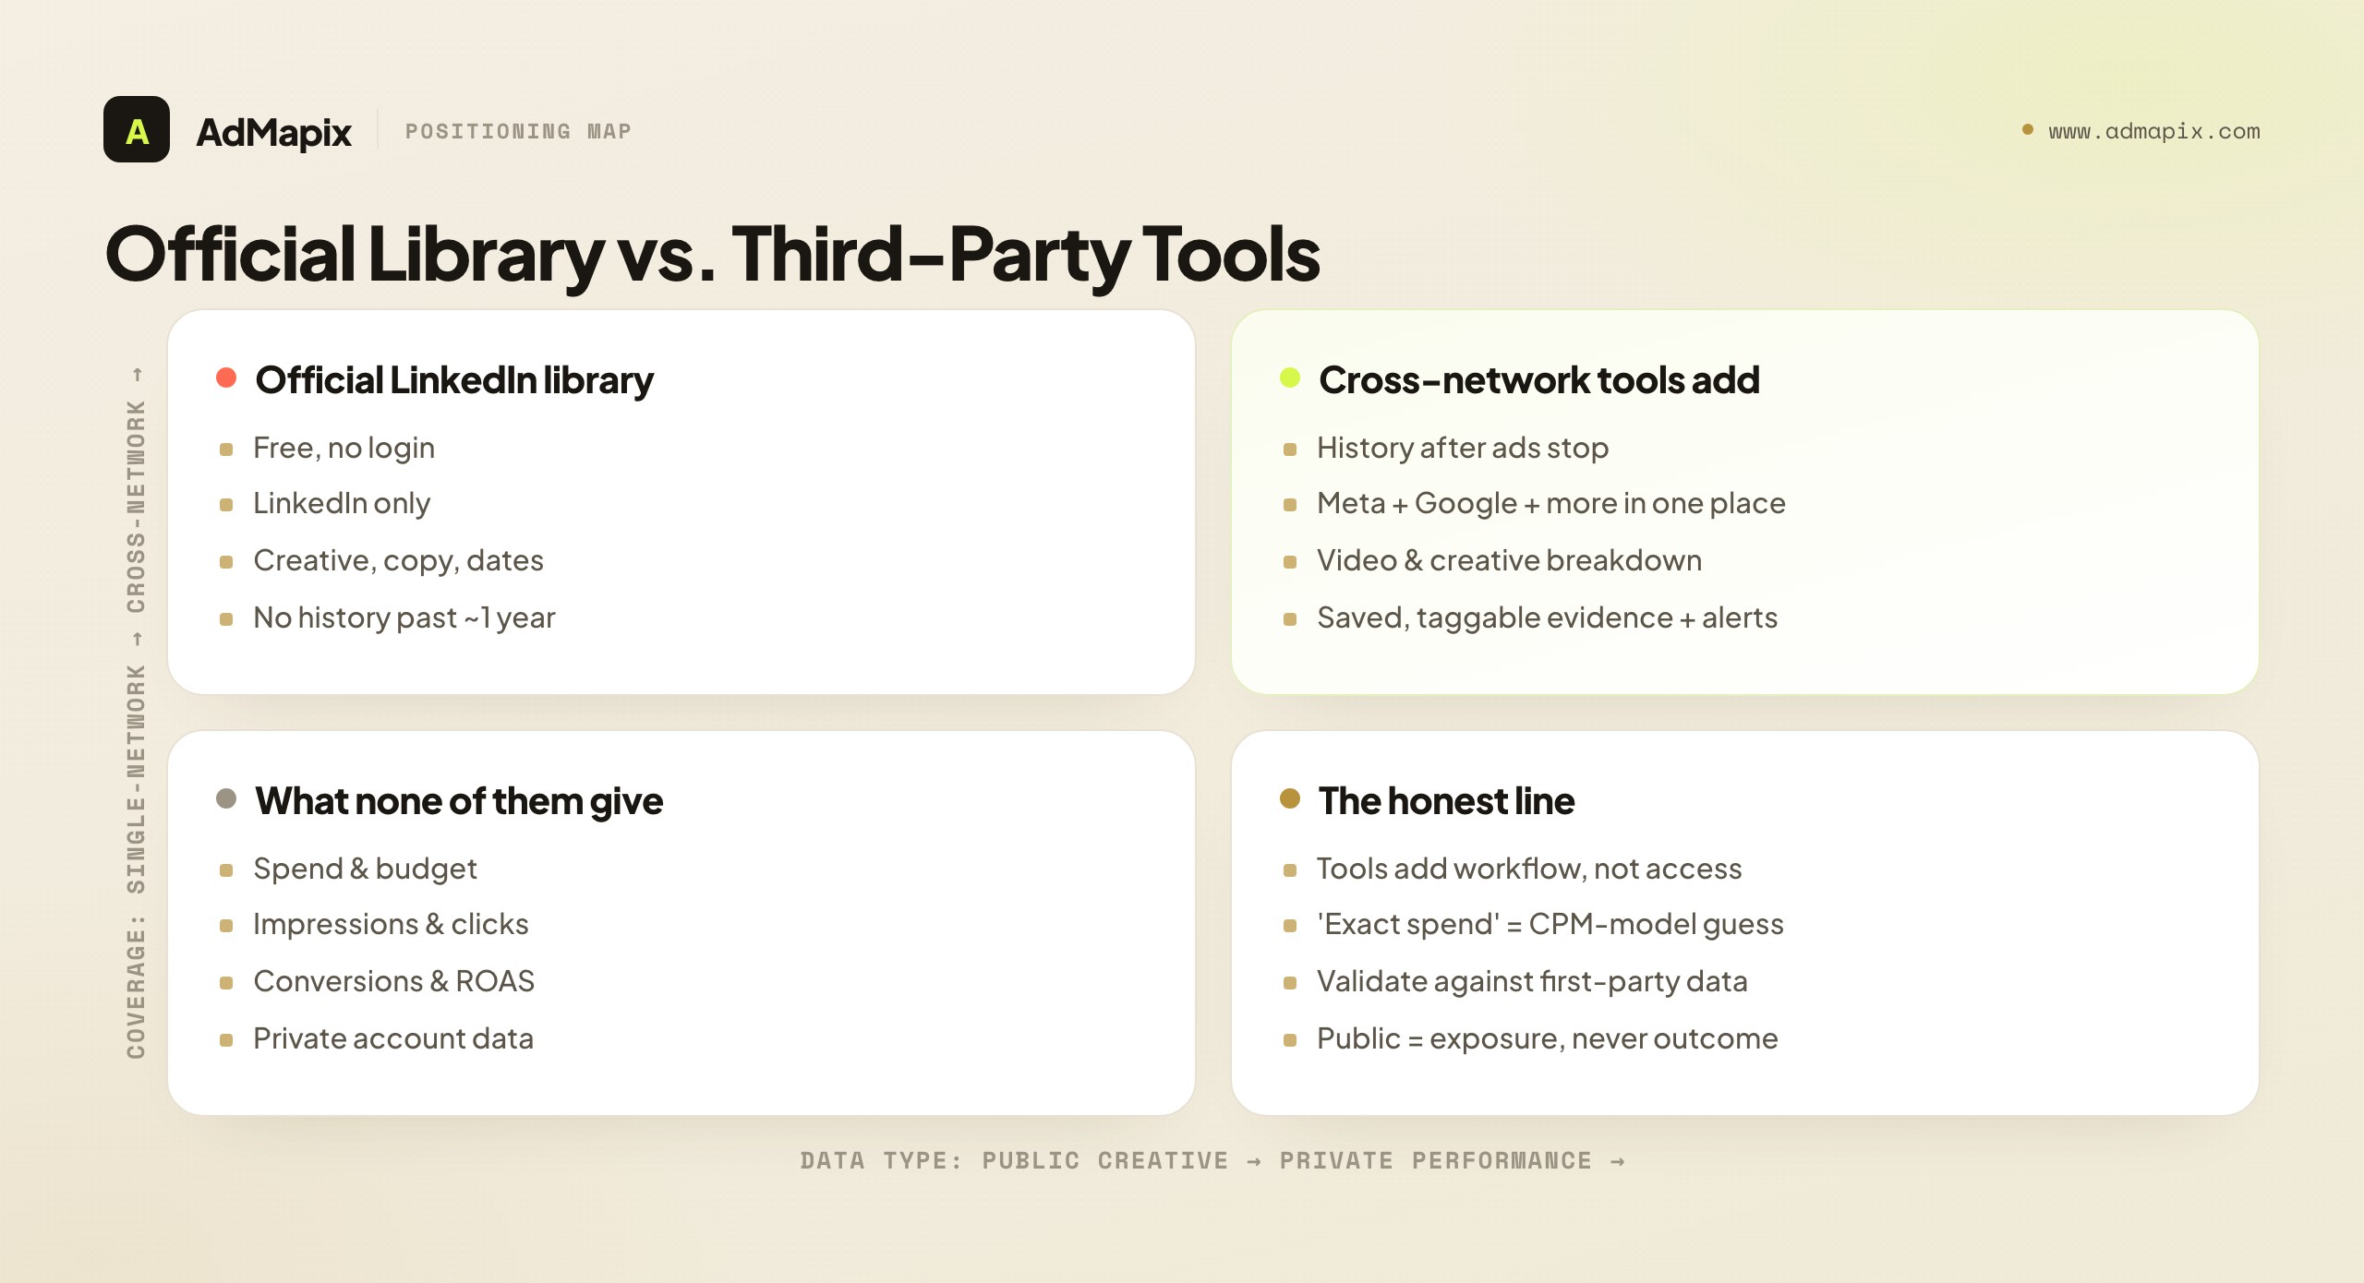
Task: Click the bullet square next to History after ads stop
Action: (1290, 450)
